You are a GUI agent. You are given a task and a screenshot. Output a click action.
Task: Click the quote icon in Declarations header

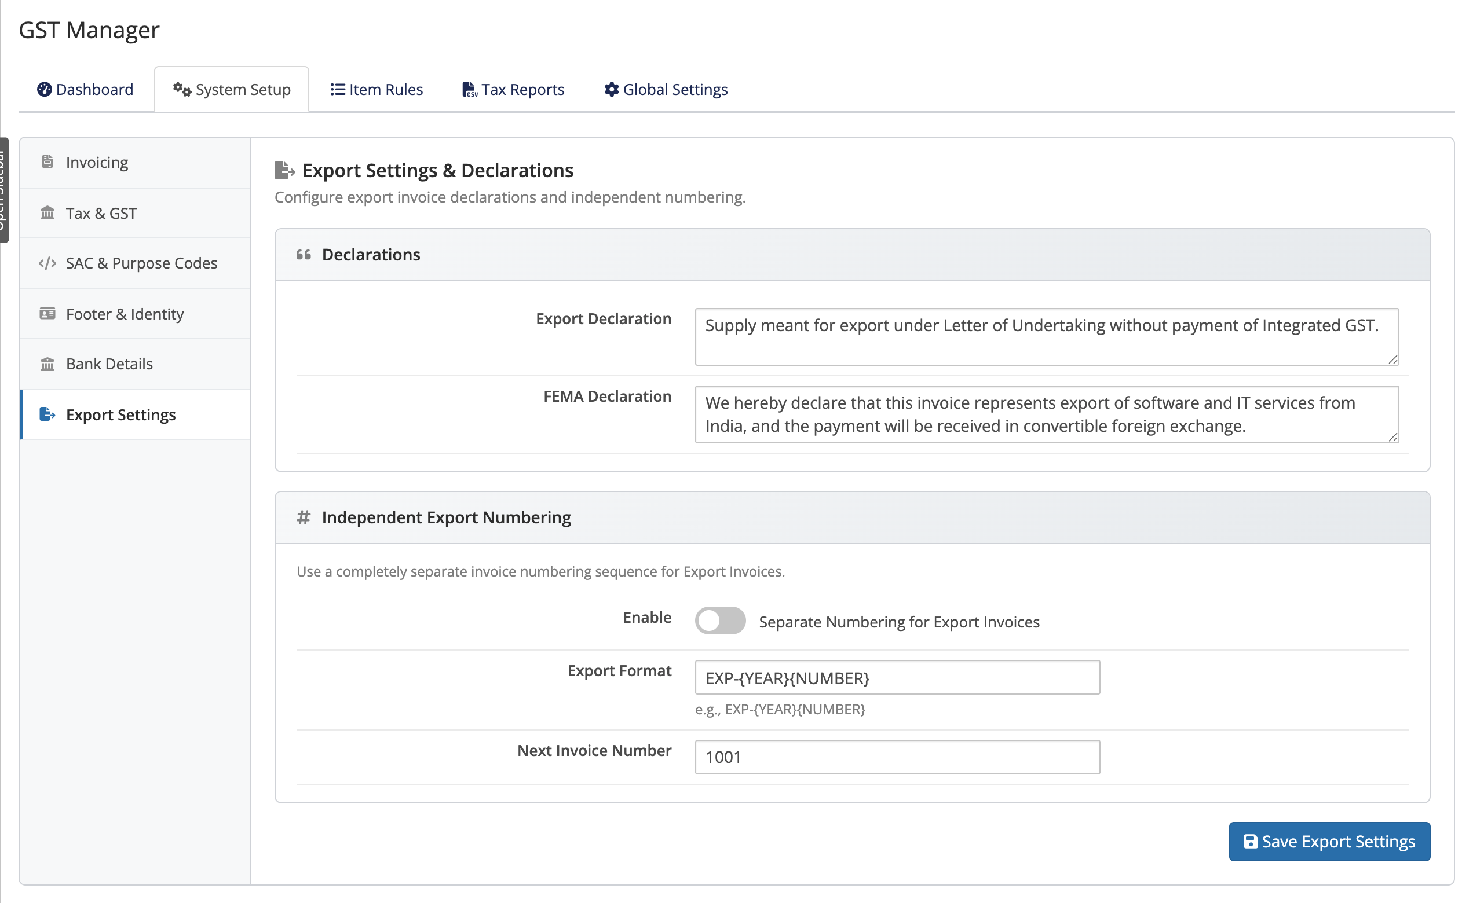pos(304,255)
